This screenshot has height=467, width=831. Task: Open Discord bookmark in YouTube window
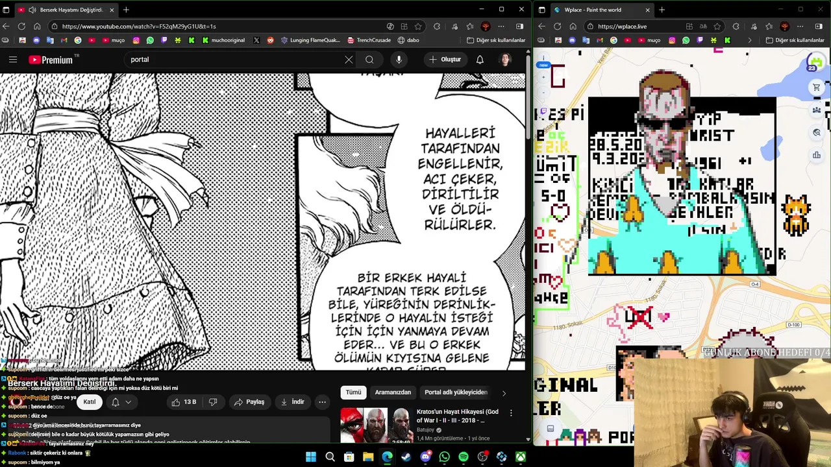point(36,40)
